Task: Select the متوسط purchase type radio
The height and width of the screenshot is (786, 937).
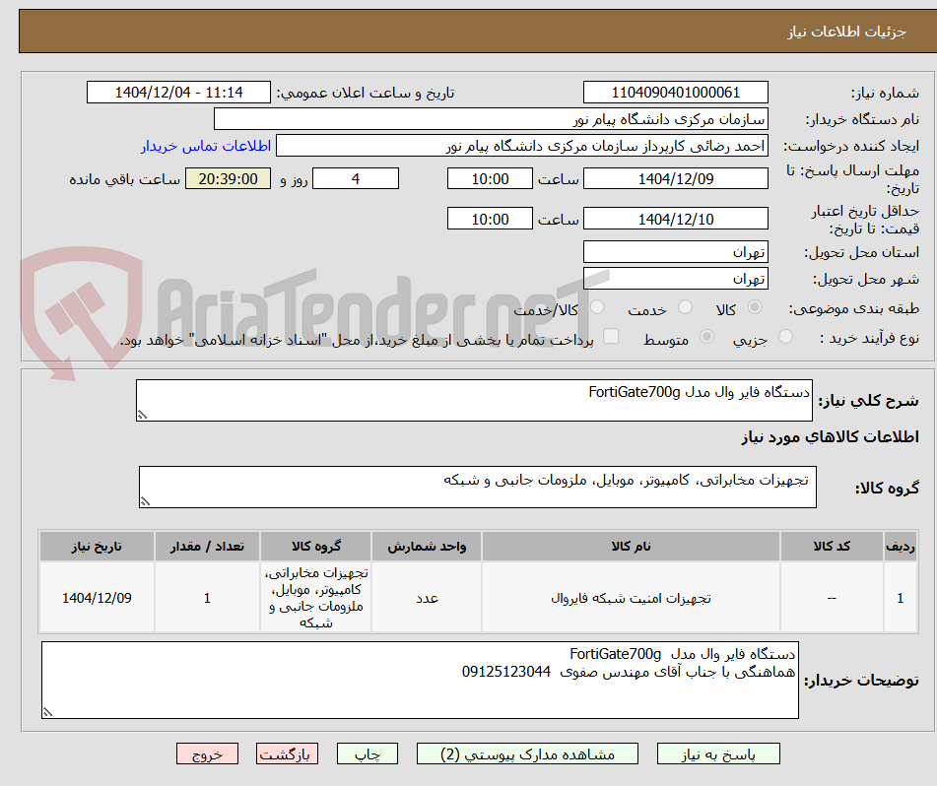Action: (706, 337)
